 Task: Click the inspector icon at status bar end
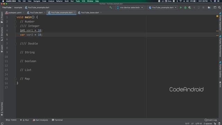tap(219, 124)
